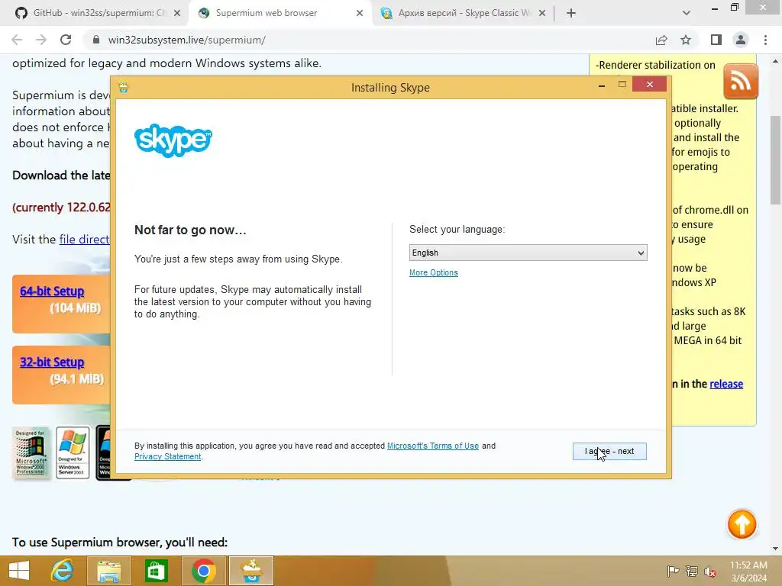Viewport: 782px width, 586px height.
Task: Follow the file directory link on page
Action: click(84, 239)
